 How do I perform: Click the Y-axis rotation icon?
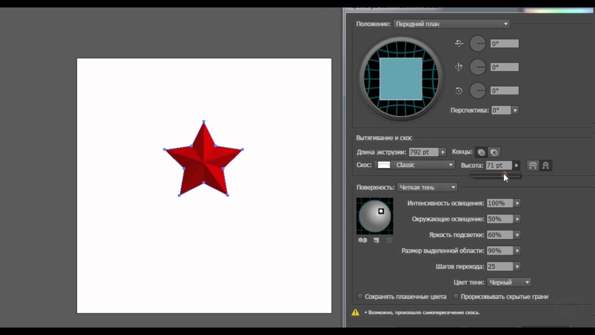[459, 67]
